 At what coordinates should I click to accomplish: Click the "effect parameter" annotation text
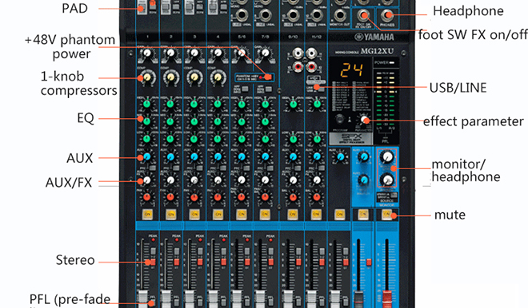pyautogui.click(x=474, y=121)
